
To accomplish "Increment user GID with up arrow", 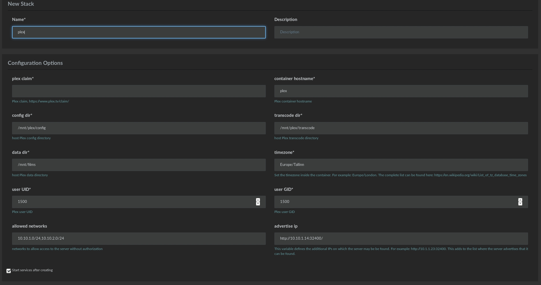I will click(x=520, y=200).
